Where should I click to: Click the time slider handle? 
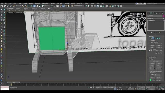pos(13,82)
